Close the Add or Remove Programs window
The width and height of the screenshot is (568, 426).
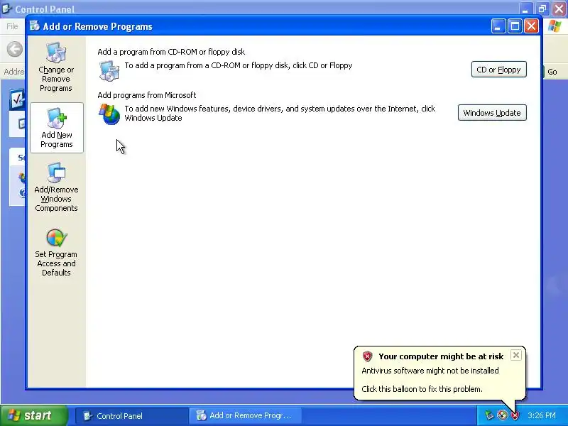531,26
